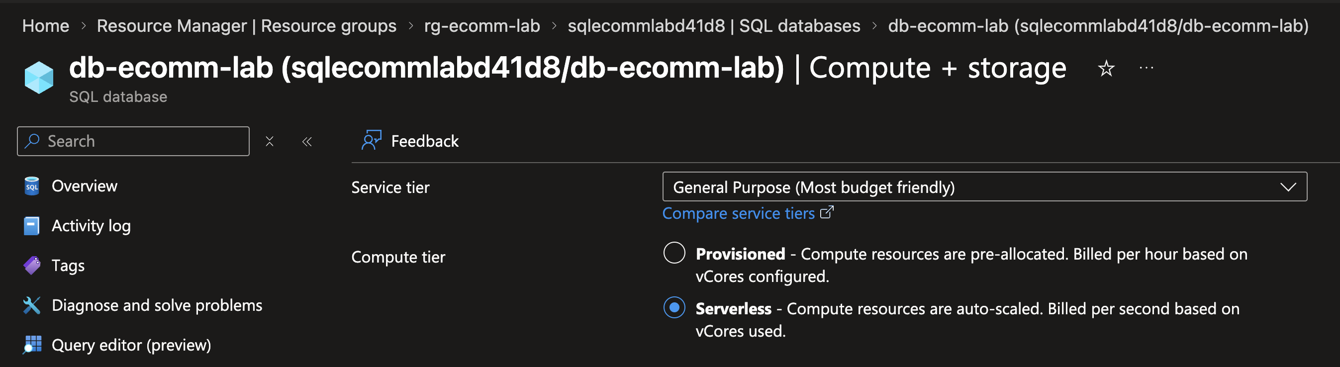Open Activity log in the sidebar
The height and width of the screenshot is (367, 1340).
coord(91,226)
